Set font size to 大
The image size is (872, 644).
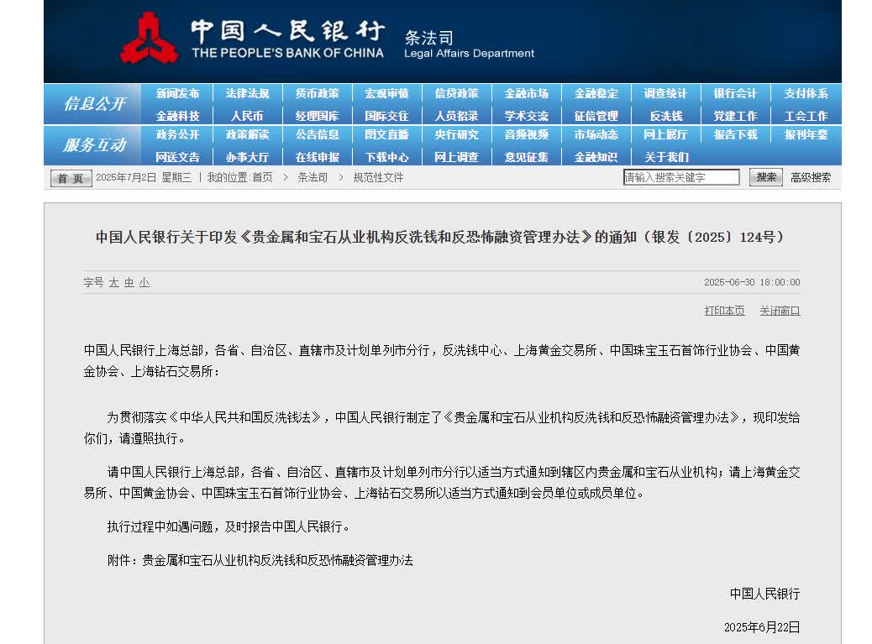(113, 283)
